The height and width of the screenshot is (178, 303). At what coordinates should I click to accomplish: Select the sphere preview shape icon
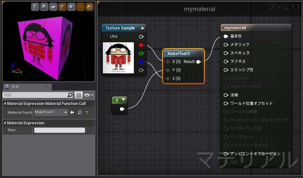click(44, 7)
